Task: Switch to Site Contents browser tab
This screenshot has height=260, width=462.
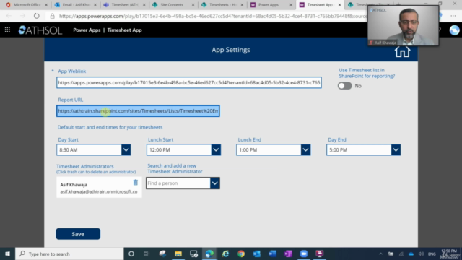Action: tap(171, 5)
